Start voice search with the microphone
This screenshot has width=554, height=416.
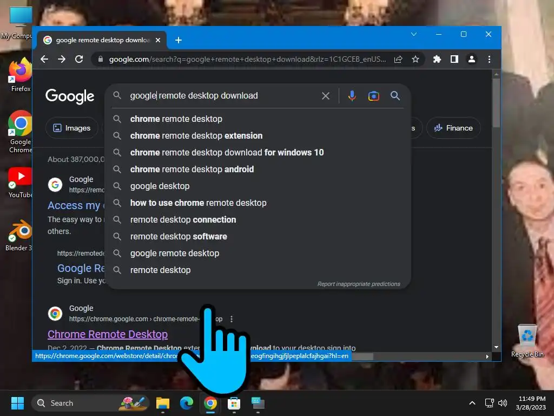(x=352, y=96)
